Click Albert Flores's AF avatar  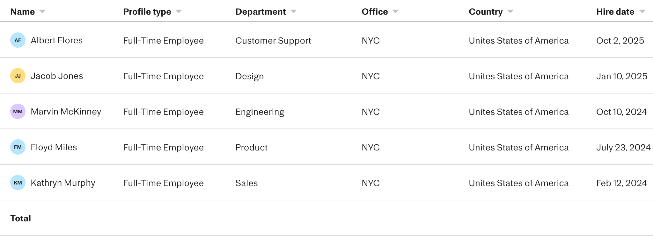point(18,40)
